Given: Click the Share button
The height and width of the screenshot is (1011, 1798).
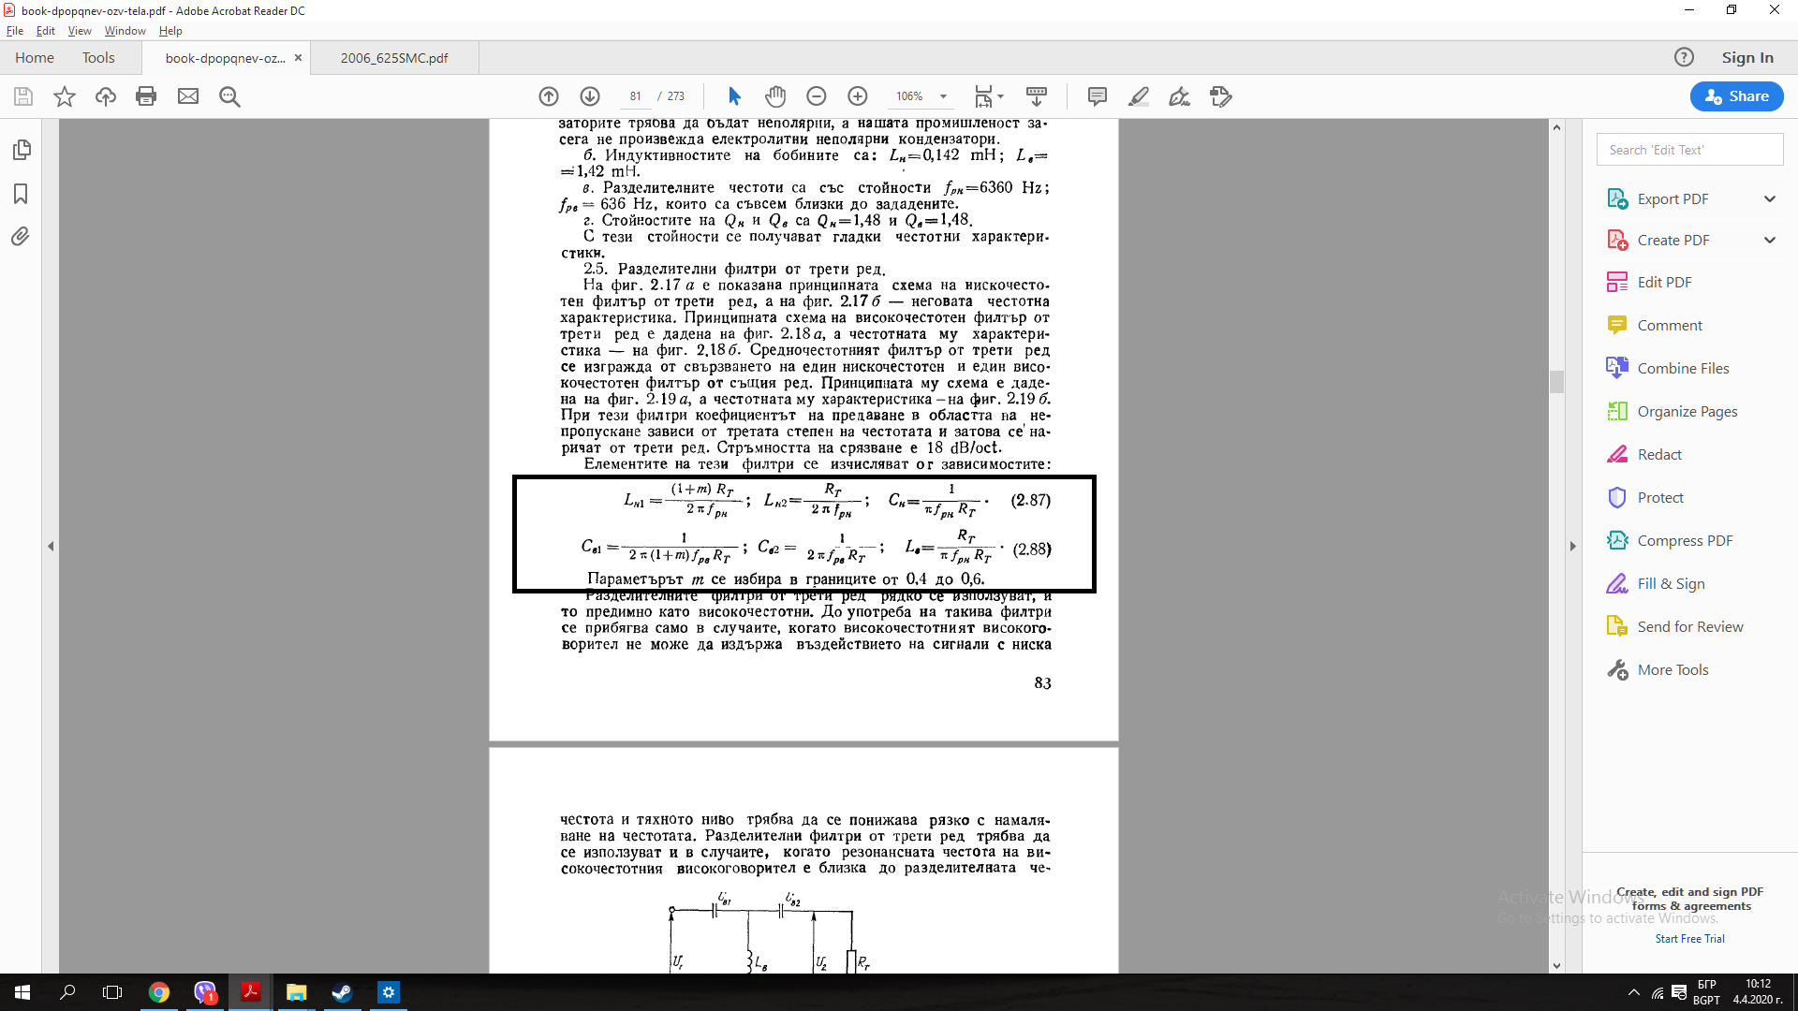Looking at the screenshot, I should coord(1736,96).
